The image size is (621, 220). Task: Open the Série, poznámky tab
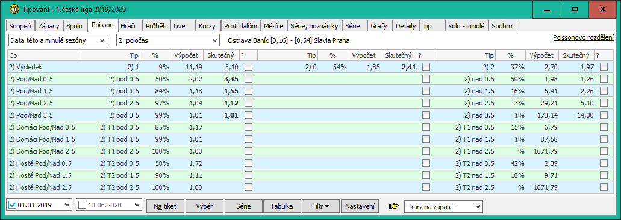[314, 26]
